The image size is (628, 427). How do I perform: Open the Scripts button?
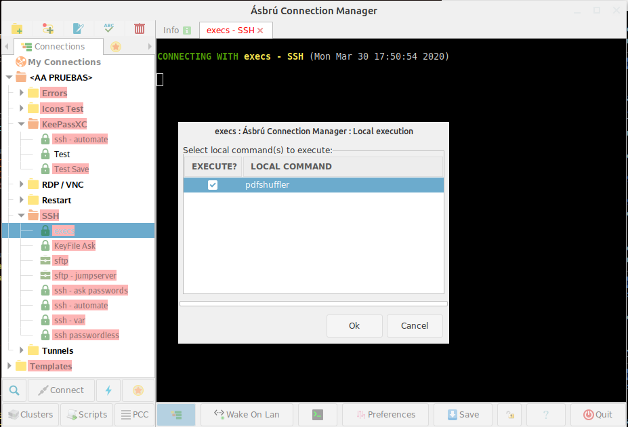click(x=87, y=415)
